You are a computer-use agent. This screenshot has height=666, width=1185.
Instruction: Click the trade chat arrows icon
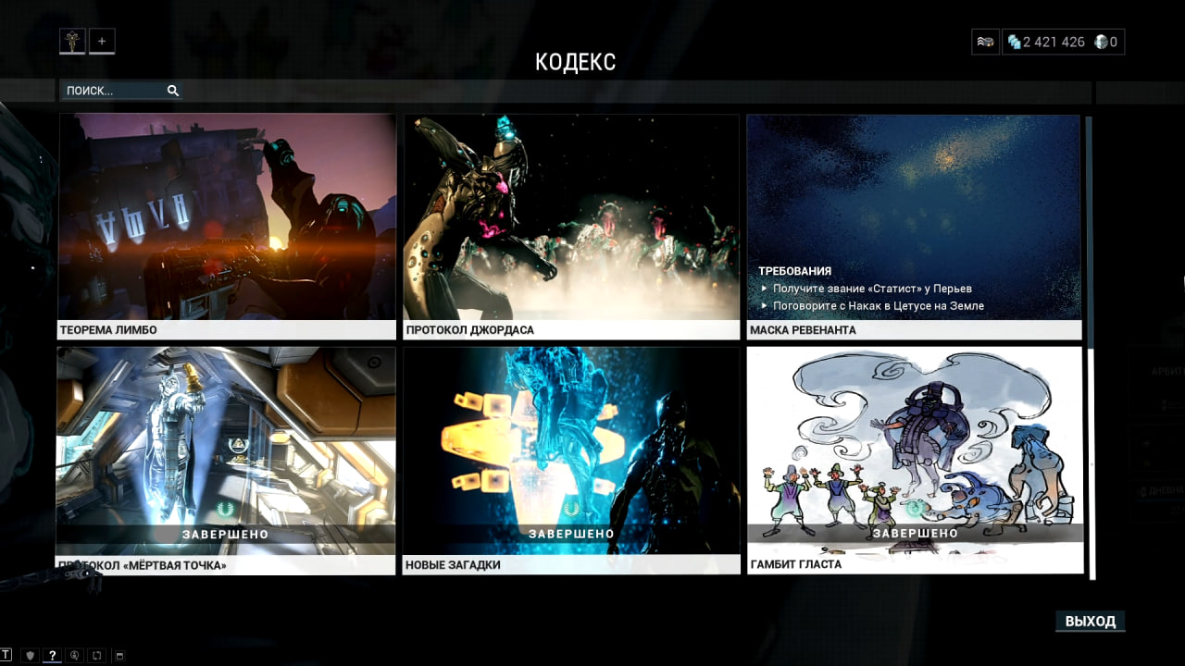[x=96, y=655]
